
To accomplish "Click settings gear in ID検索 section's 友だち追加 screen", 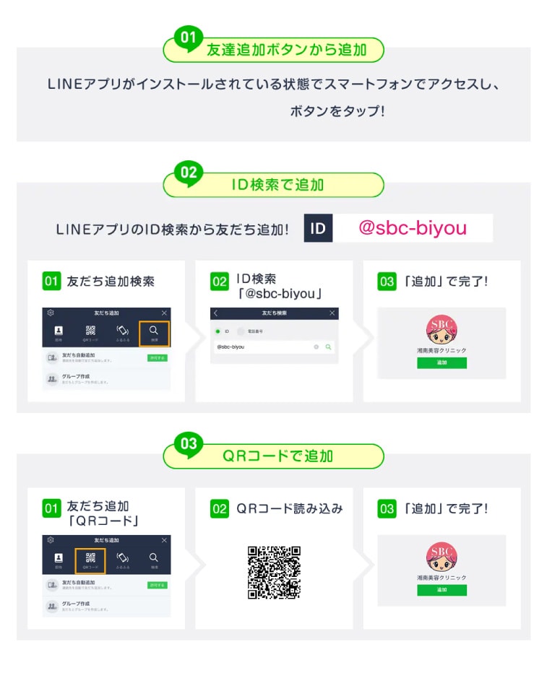I will pyautogui.click(x=50, y=313).
